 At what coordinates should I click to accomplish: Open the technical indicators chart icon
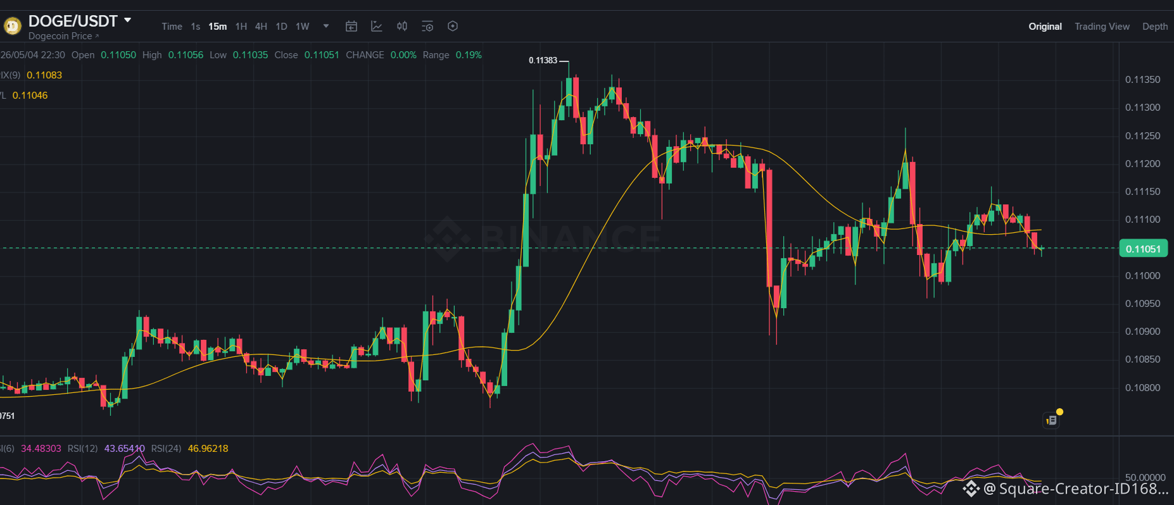pyautogui.click(x=377, y=26)
